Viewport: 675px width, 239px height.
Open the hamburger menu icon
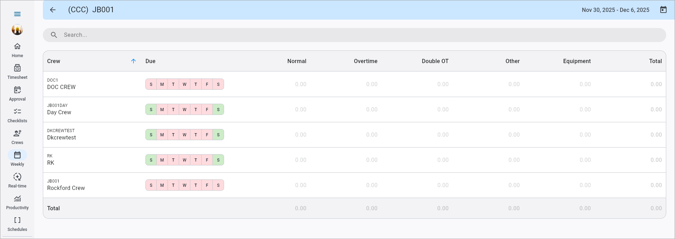point(17,14)
